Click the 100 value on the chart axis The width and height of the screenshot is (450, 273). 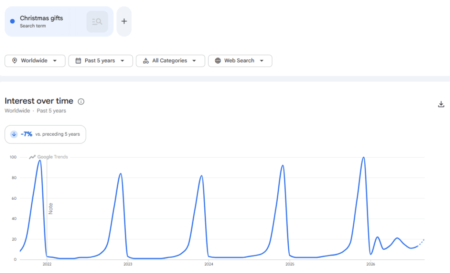pyautogui.click(x=13, y=157)
